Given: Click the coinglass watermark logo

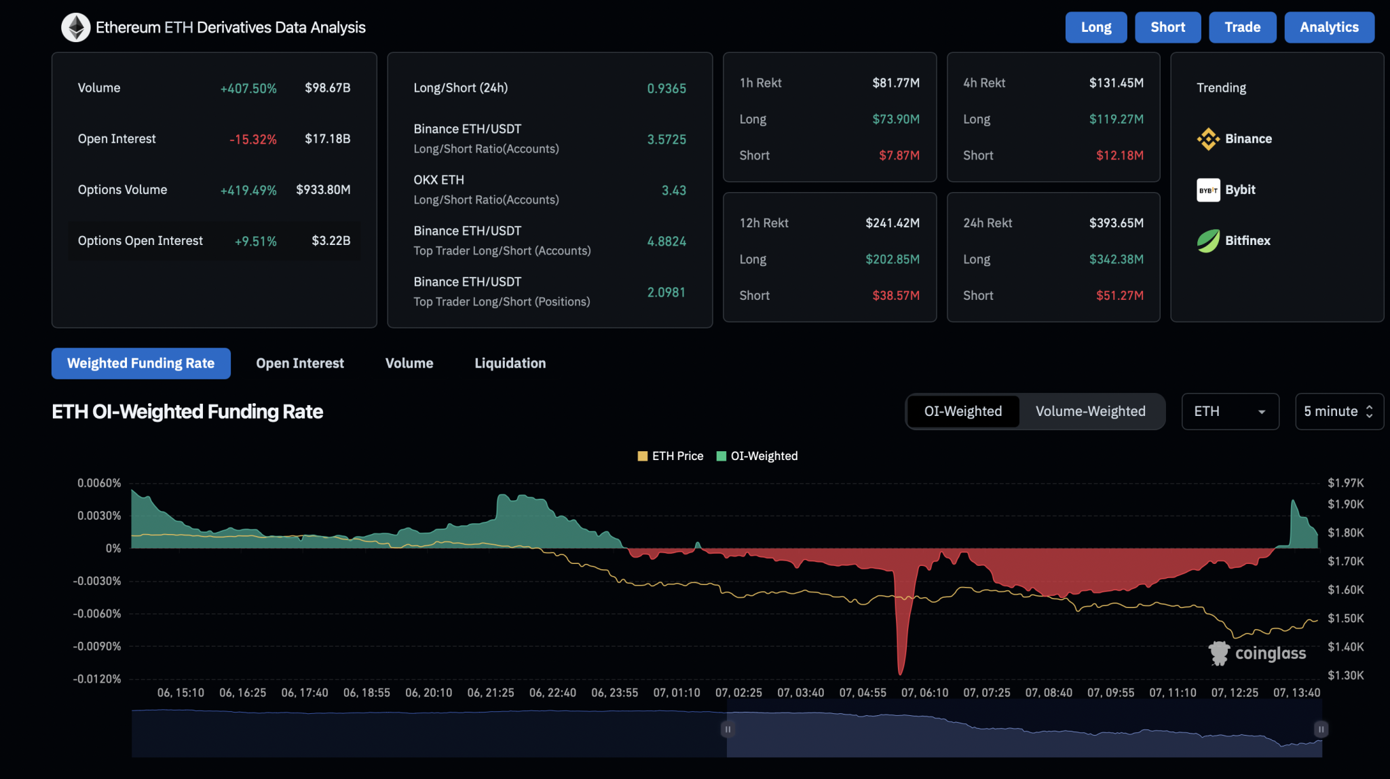Looking at the screenshot, I should tap(1257, 653).
